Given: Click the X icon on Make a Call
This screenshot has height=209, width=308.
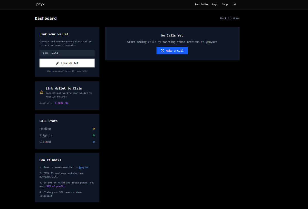Looking at the screenshot, I should 162,50.
